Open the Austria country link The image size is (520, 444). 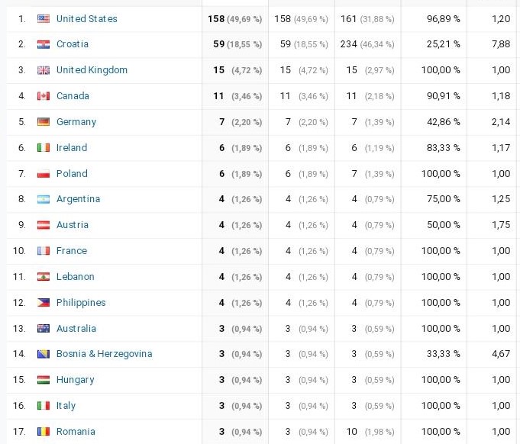point(73,225)
